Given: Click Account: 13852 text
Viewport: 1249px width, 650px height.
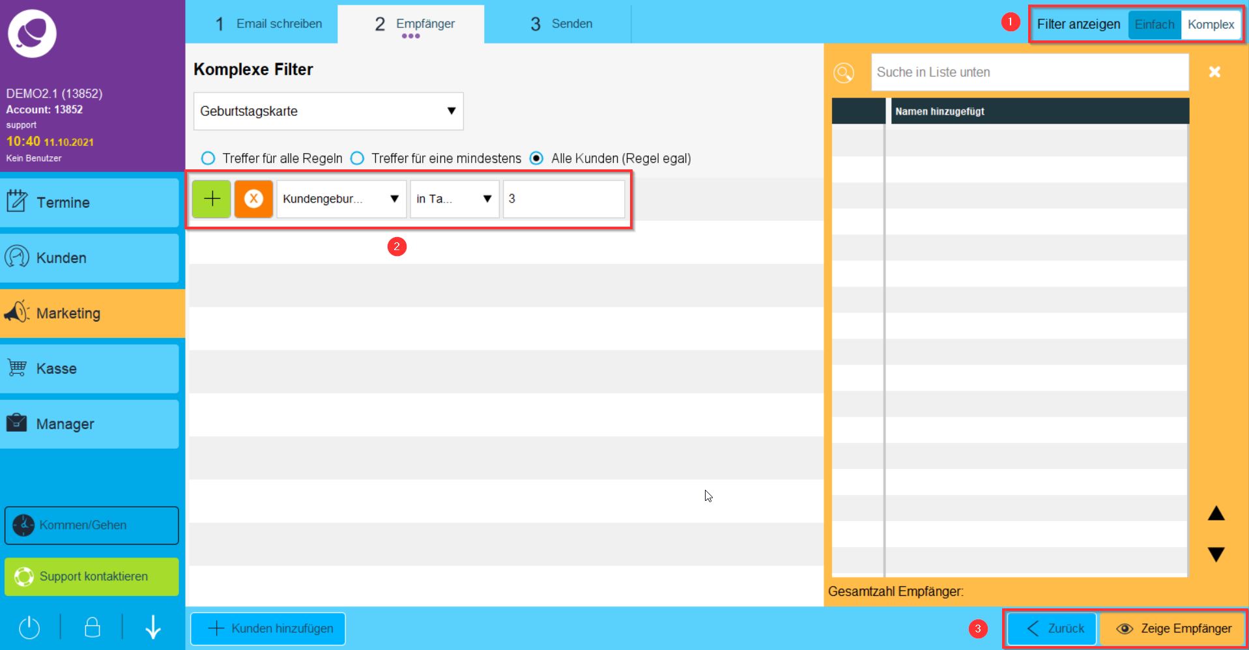Looking at the screenshot, I should 44,109.
